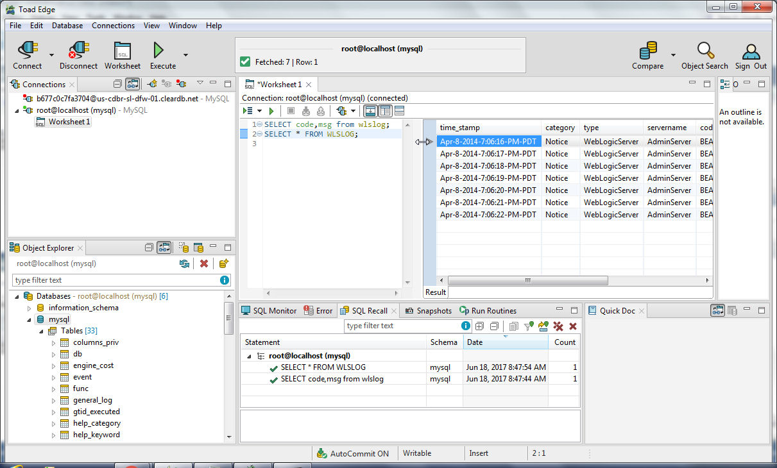Expand the columns_priv table node
Screen dimensions: 777x468
(54, 342)
